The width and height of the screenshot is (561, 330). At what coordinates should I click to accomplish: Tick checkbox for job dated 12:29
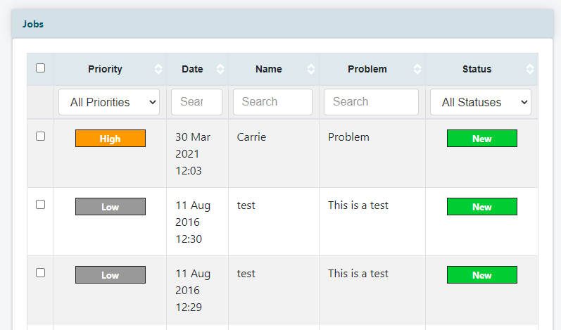click(x=40, y=273)
